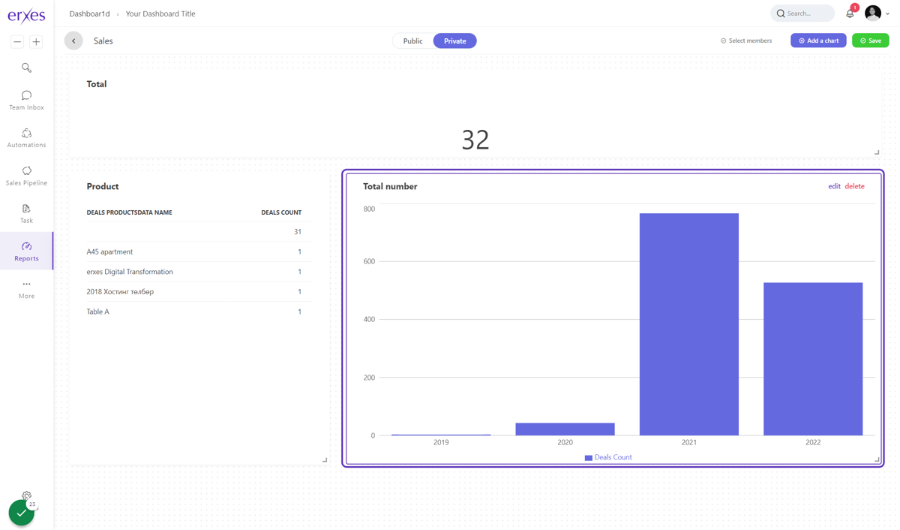Open user profile avatar
This screenshot has height=530, width=900.
coord(872,13)
